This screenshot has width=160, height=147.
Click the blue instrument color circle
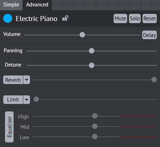pyautogui.click(x=8, y=19)
